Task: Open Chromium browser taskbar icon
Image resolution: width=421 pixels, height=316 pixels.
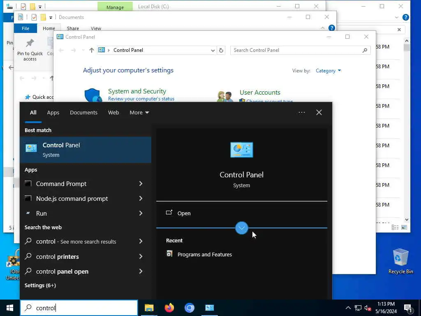Action: point(189,308)
